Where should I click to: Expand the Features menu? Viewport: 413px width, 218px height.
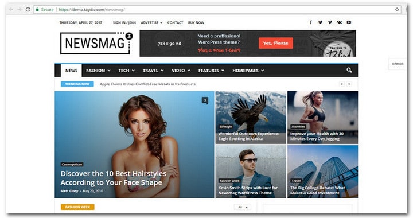coord(211,71)
